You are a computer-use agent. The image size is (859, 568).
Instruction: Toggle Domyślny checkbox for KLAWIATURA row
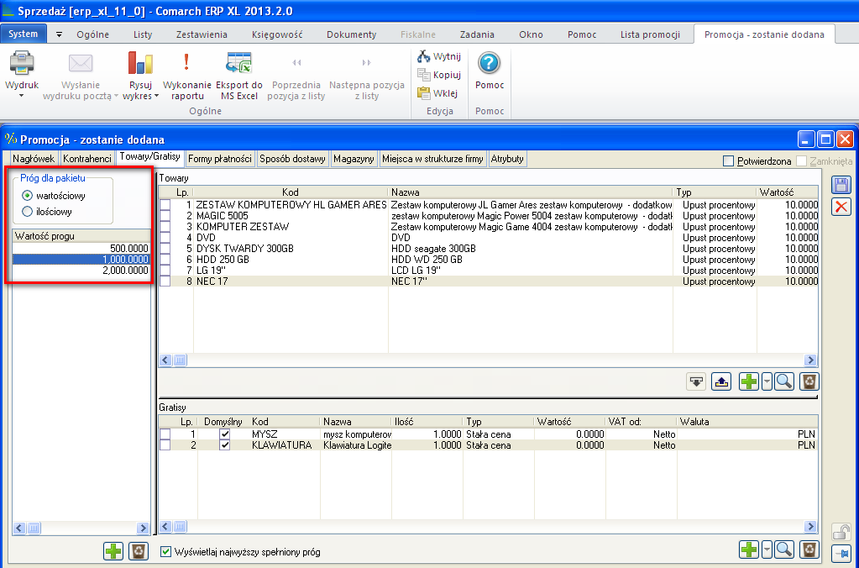tap(224, 444)
